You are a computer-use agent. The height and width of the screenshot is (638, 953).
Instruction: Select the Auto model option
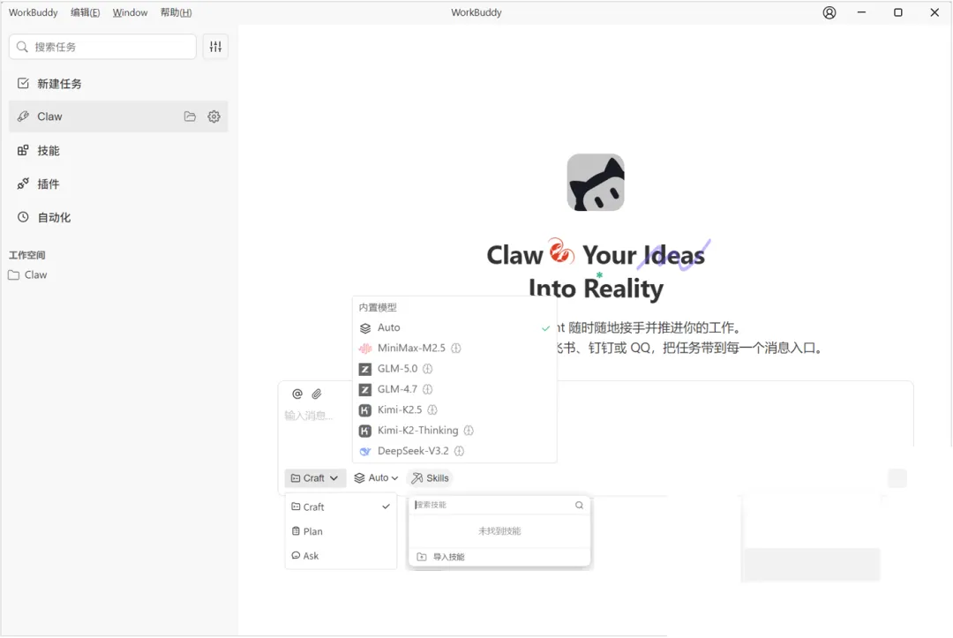(x=454, y=327)
